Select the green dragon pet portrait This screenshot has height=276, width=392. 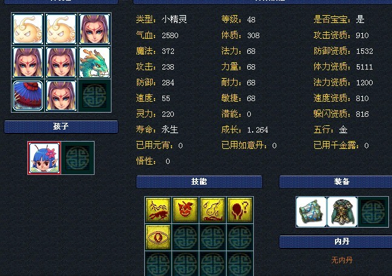pos(95,62)
